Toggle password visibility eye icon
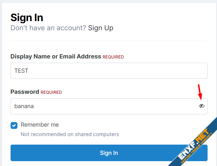 coord(202,106)
